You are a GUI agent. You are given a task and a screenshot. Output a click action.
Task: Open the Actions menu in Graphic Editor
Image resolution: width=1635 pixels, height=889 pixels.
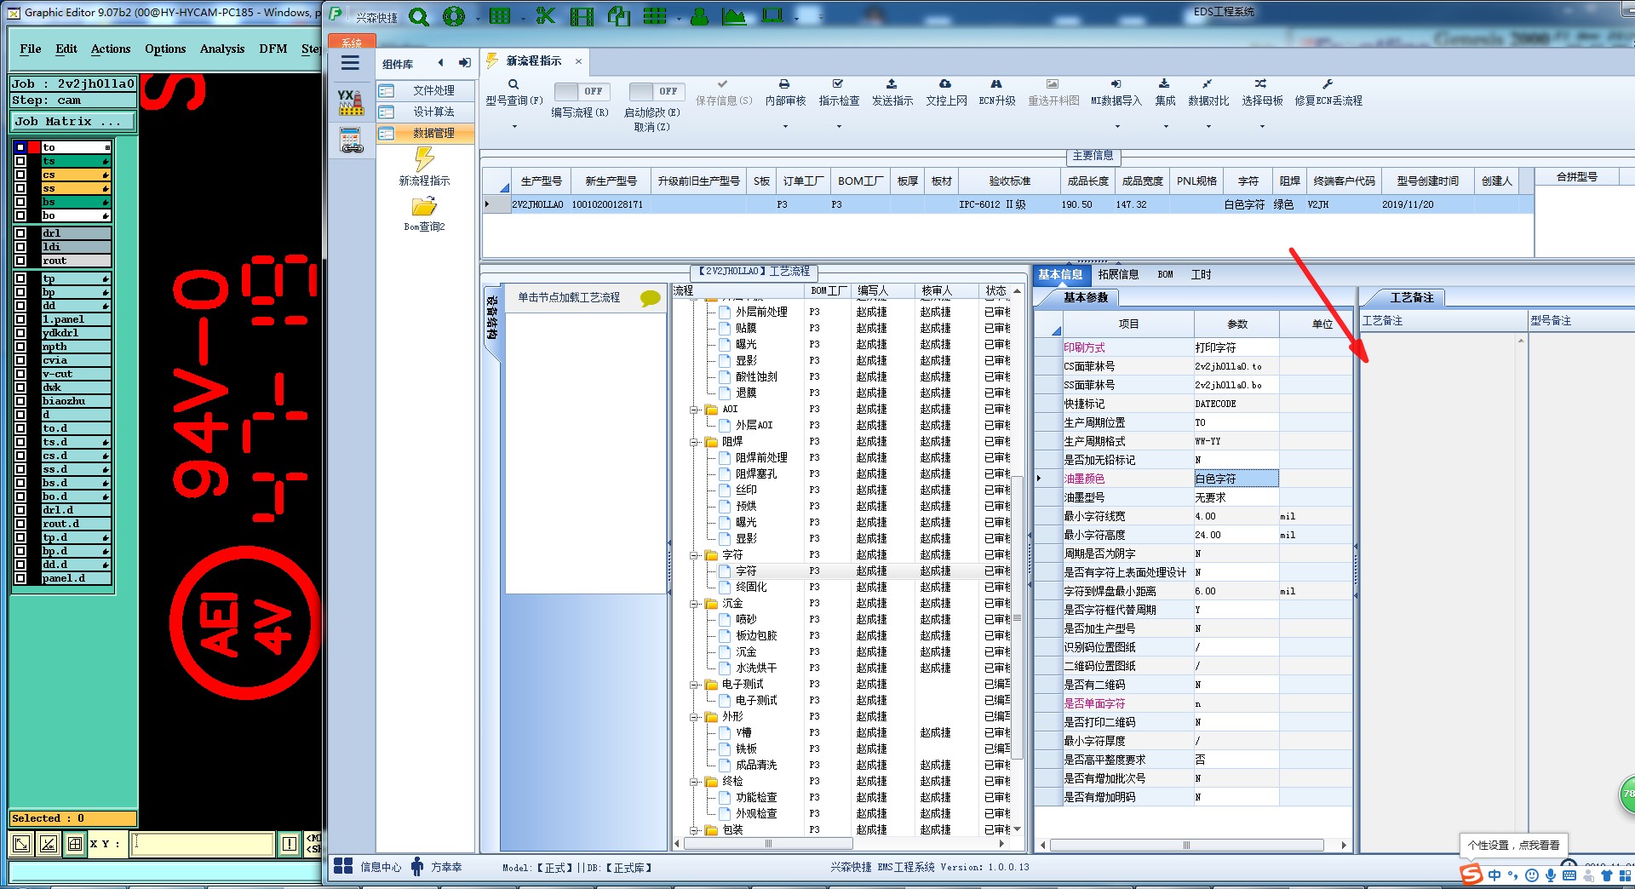[x=111, y=49]
